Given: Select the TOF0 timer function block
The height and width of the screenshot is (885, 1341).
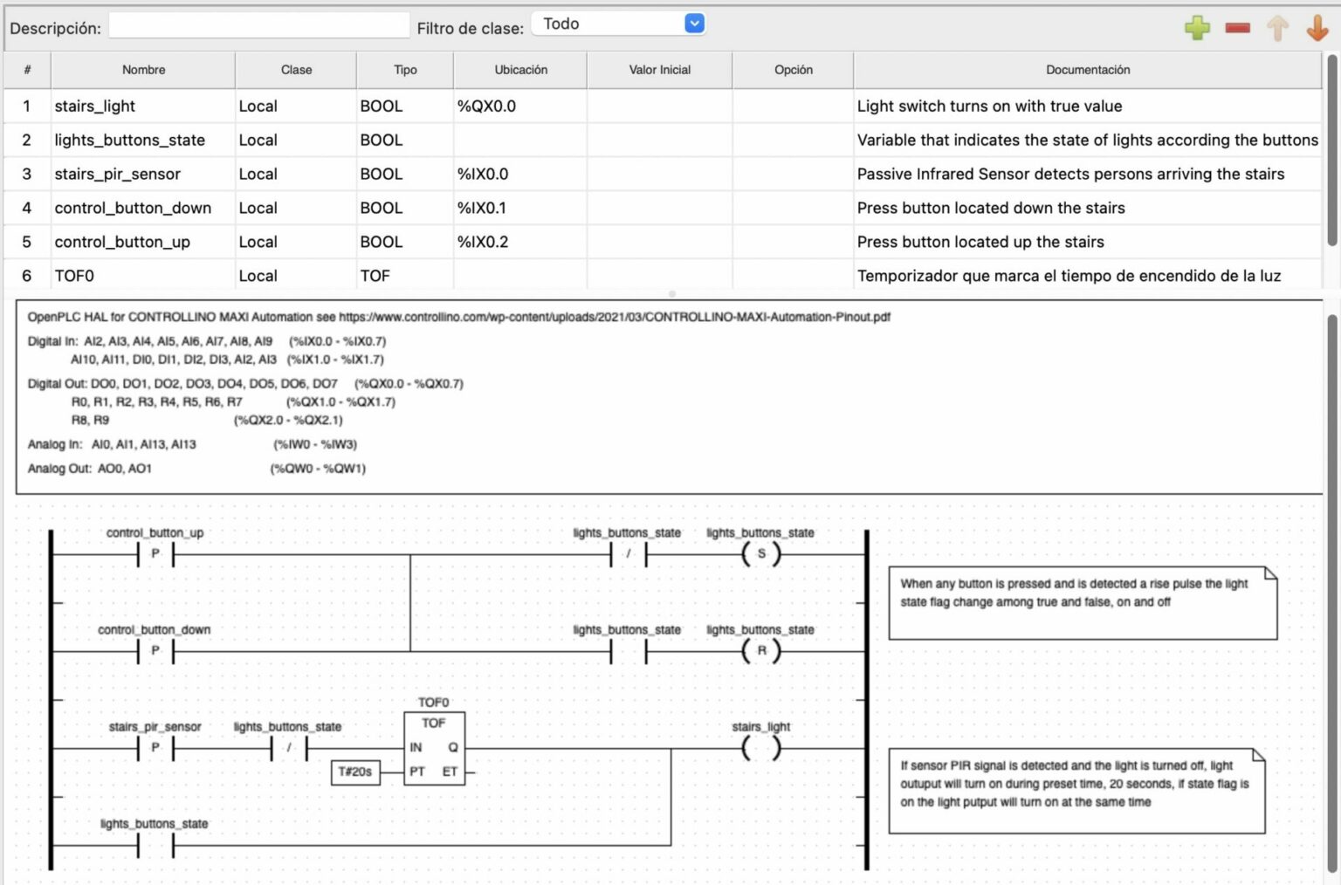Looking at the screenshot, I should (x=434, y=746).
